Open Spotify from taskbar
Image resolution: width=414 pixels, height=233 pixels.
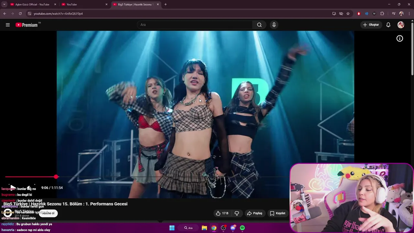[x=242, y=228]
